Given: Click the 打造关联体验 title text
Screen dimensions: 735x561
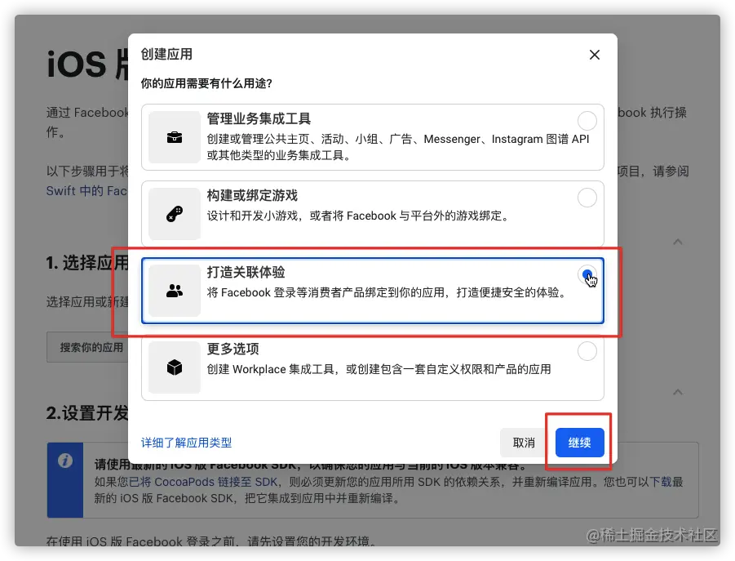Looking at the screenshot, I should [246, 272].
